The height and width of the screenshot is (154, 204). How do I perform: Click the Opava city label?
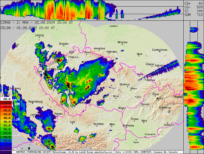(140, 74)
